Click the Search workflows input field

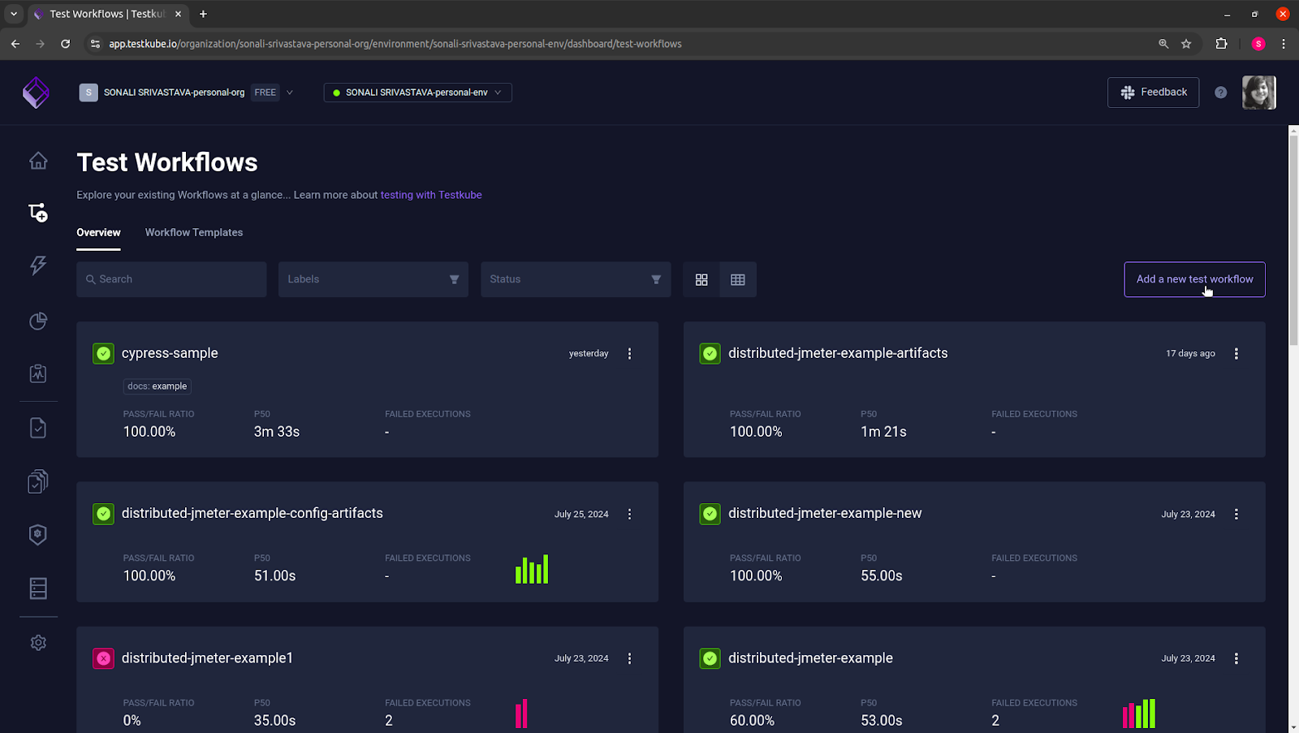tap(171, 279)
